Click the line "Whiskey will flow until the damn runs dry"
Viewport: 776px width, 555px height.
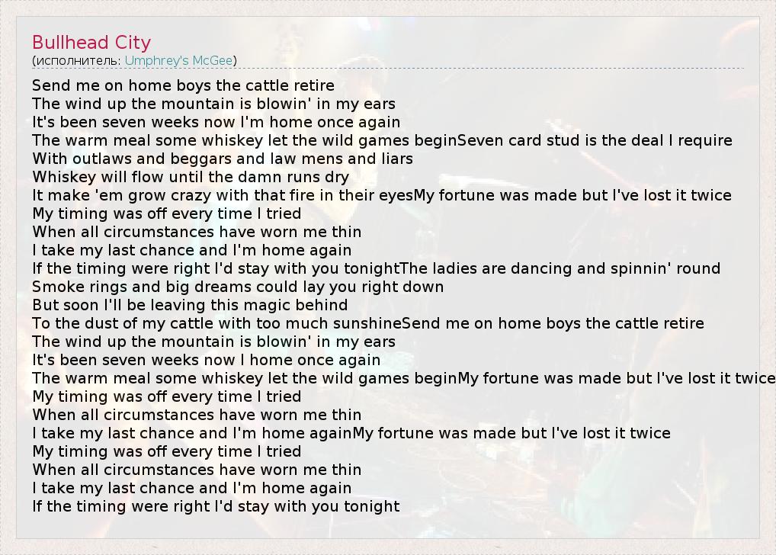click(190, 177)
